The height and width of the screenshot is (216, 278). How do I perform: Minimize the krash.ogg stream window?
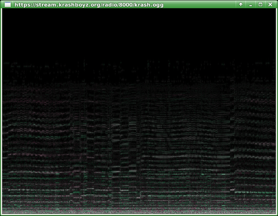click(x=250, y=5)
